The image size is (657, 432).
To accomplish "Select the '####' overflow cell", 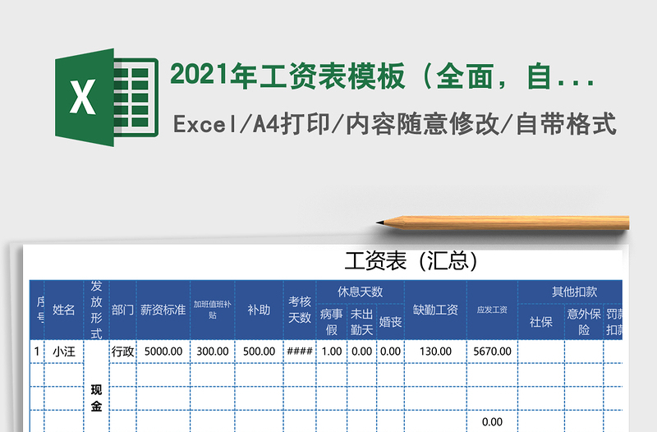I will click(x=300, y=352).
